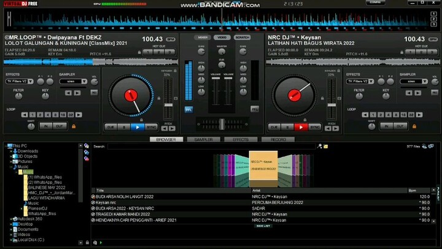Pause the left deck
Viewport: 442px width, 249px height.
point(124,127)
